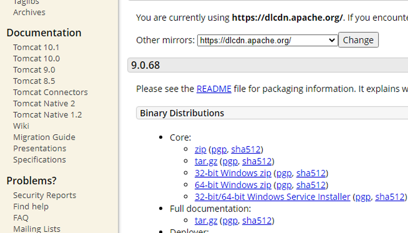Open pgp for 64-bit Windows zip
The width and height of the screenshot is (408, 233).
point(284,185)
